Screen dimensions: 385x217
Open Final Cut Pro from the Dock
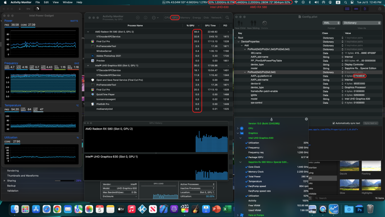(x=185, y=209)
